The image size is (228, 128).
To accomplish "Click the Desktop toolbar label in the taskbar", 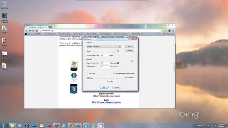I will (x=200, y=126).
